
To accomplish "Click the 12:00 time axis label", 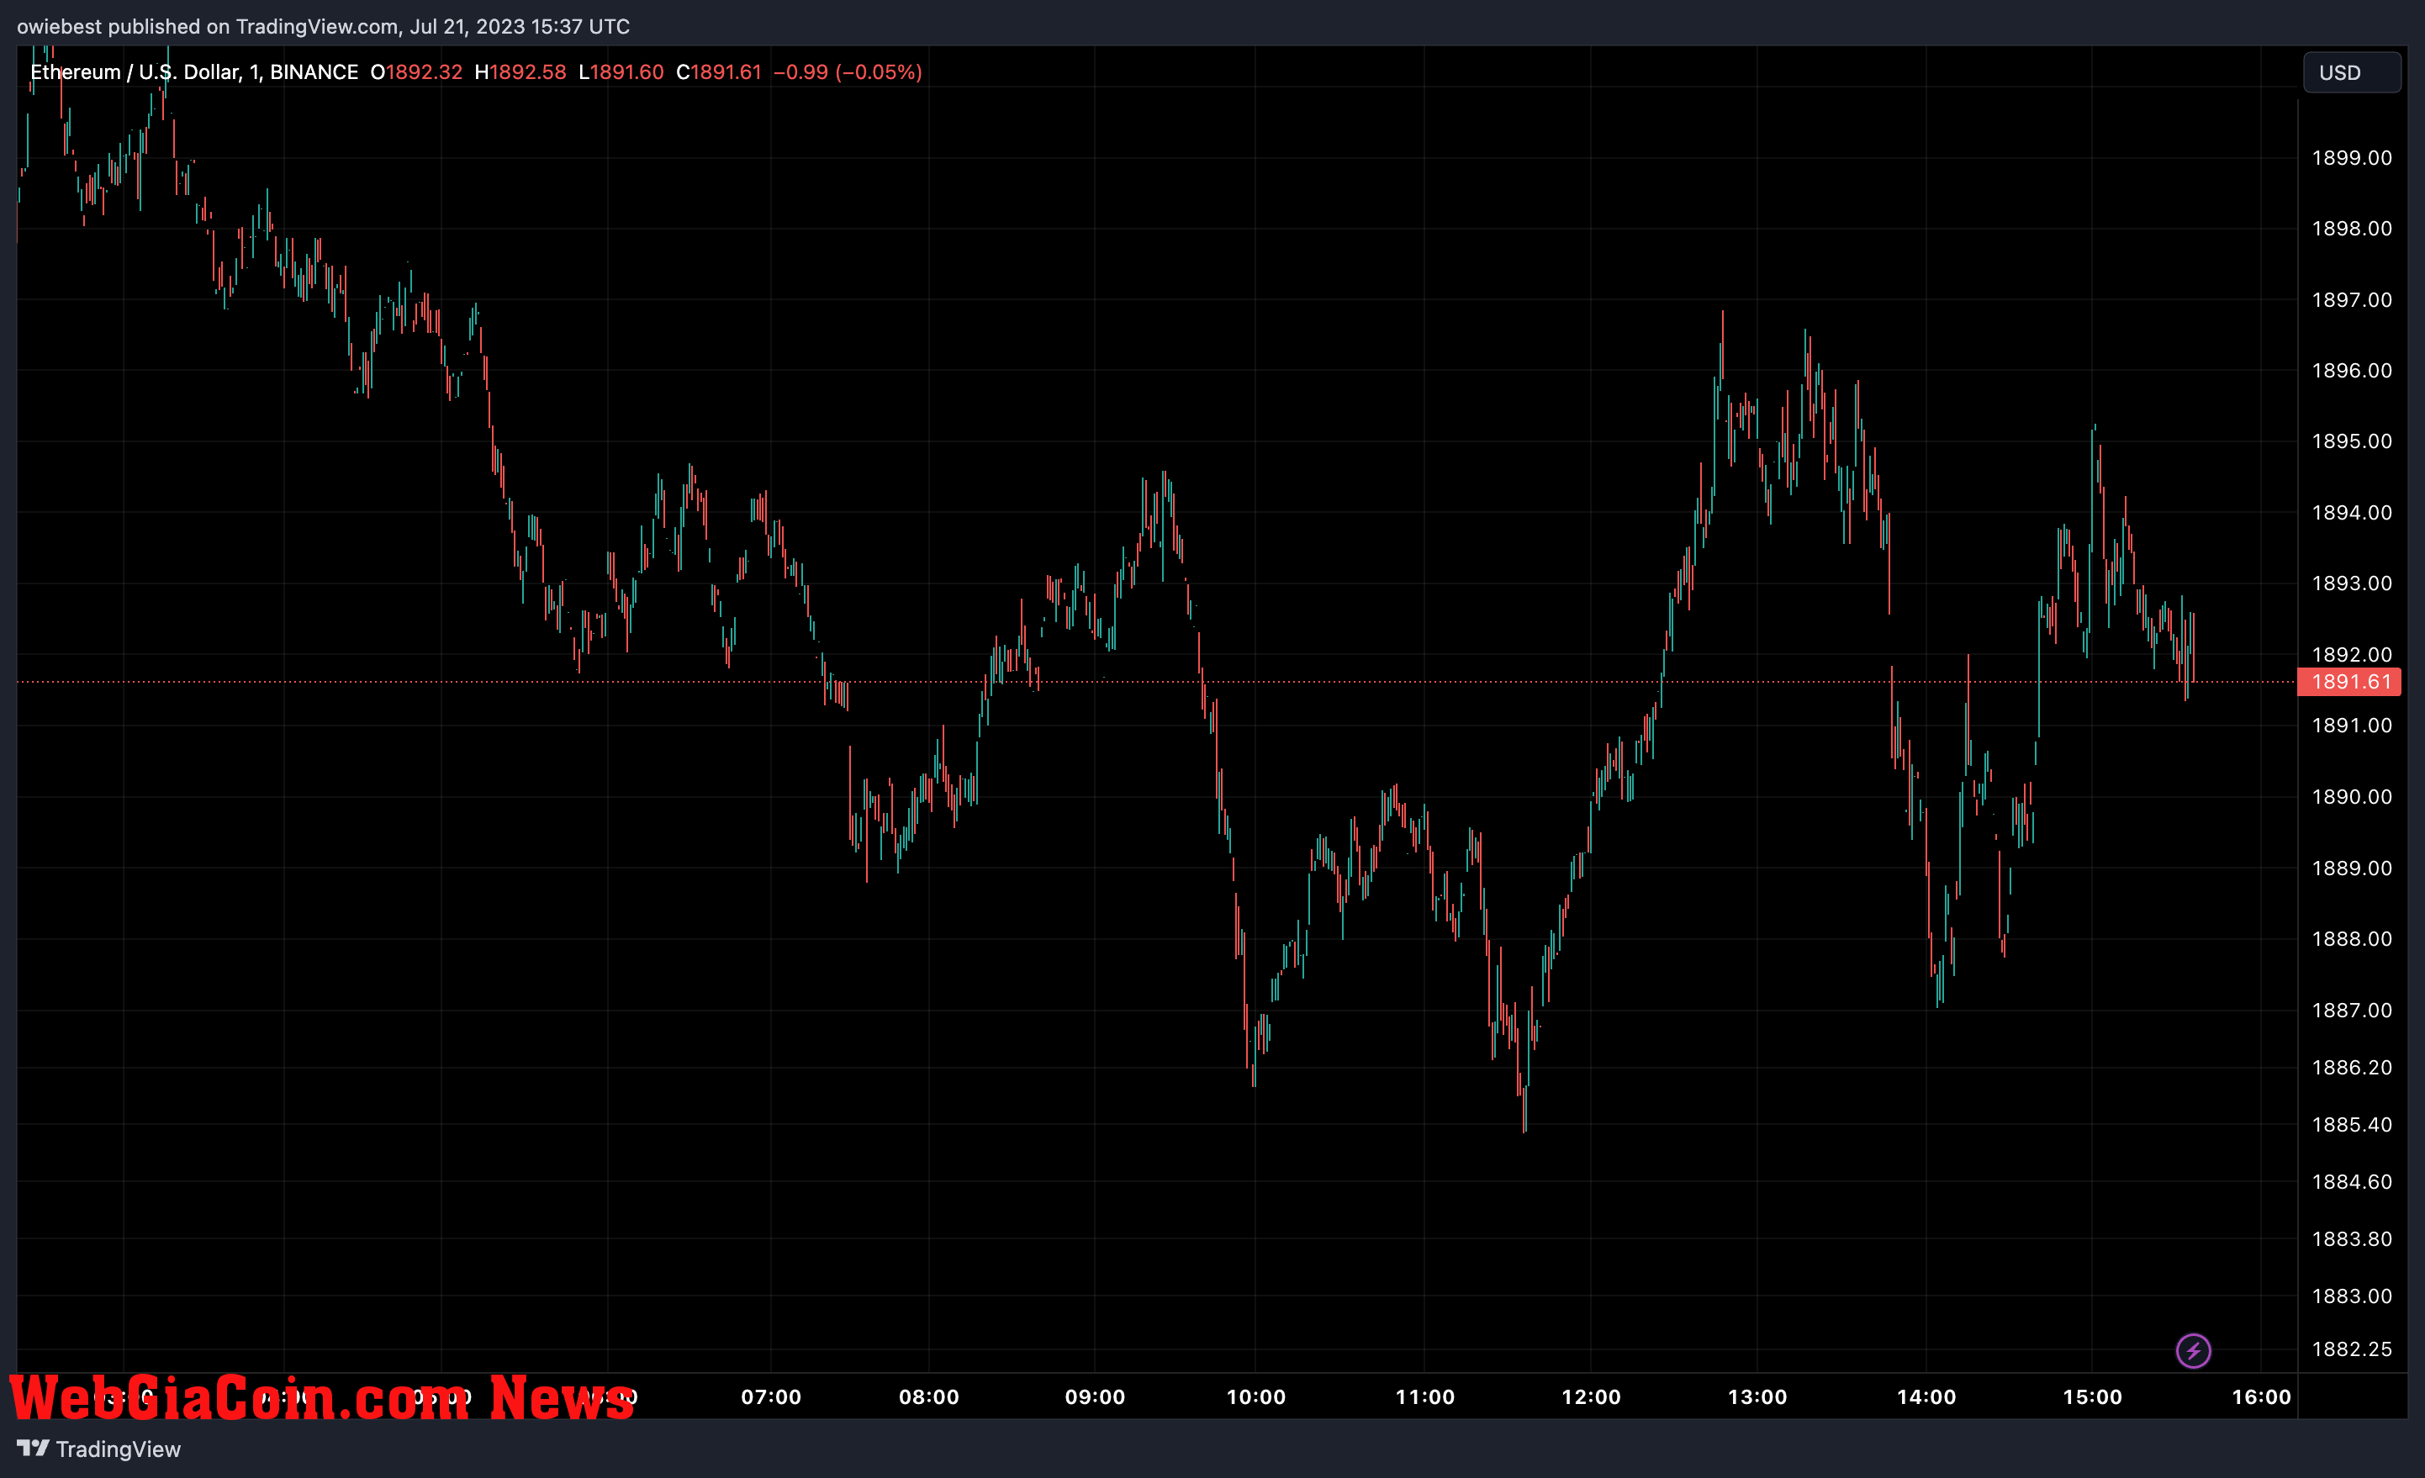I will [1590, 1397].
